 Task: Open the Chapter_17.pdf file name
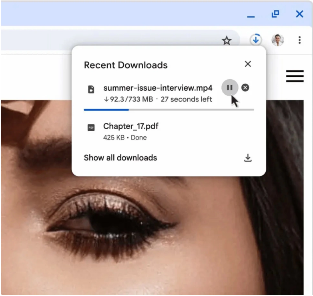tap(130, 126)
